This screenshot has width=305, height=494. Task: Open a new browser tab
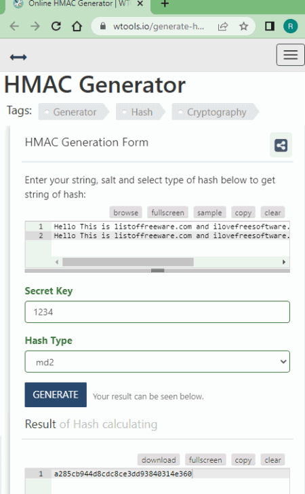pyautogui.click(x=165, y=4)
